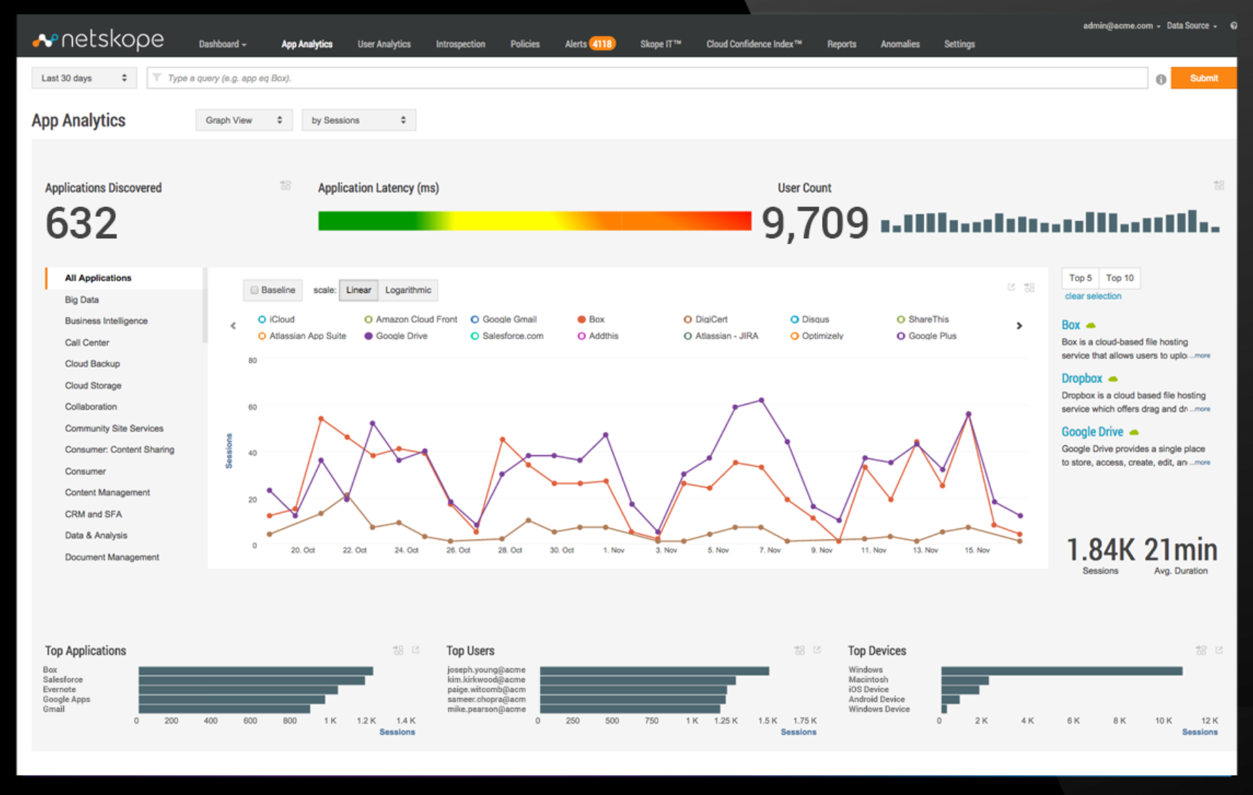1253x795 pixels.
Task: Click the clear selection link
Action: click(1093, 296)
